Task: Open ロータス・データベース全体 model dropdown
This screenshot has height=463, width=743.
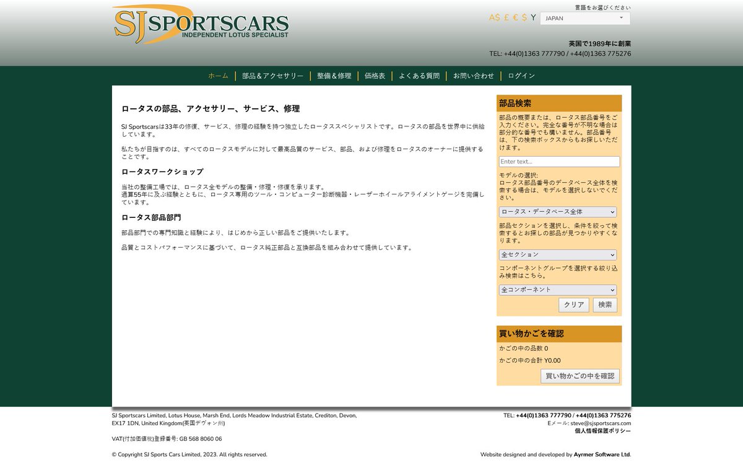Action: pyautogui.click(x=558, y=212)
